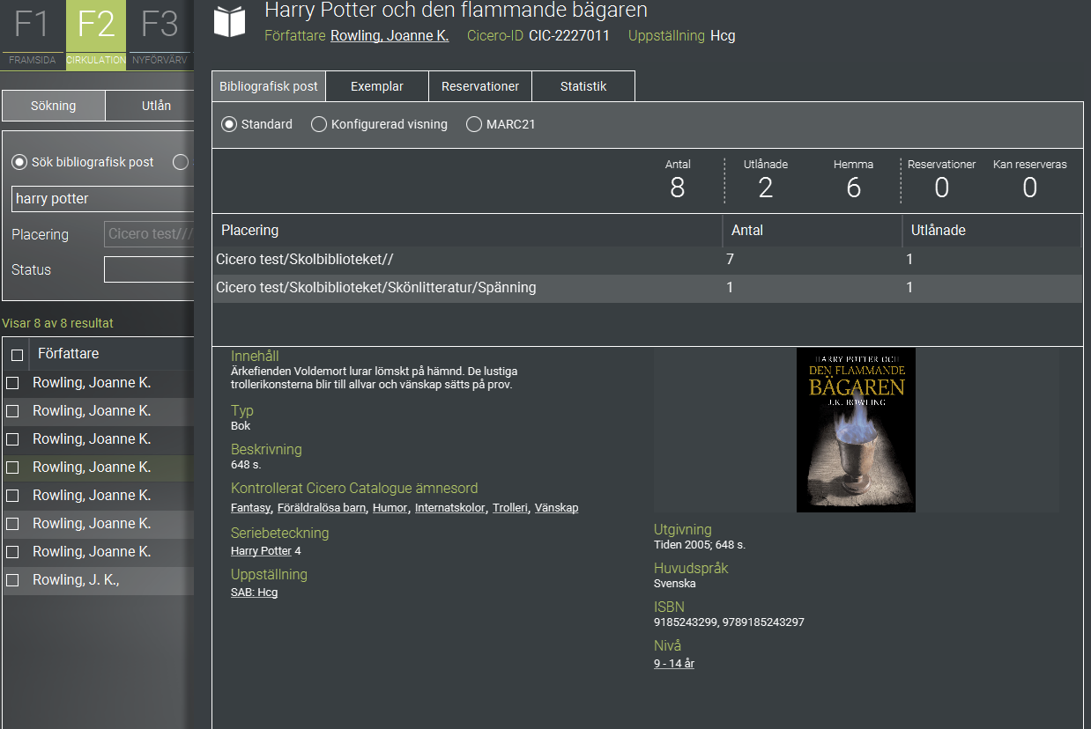The width and height of the screenshot is (1091, 729).
Task: Select the Cicero test/Skolbiblioteket// placement row
Action: click(647, 260)
